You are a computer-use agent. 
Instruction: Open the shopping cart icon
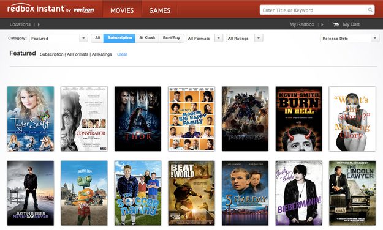pos(336,24)
